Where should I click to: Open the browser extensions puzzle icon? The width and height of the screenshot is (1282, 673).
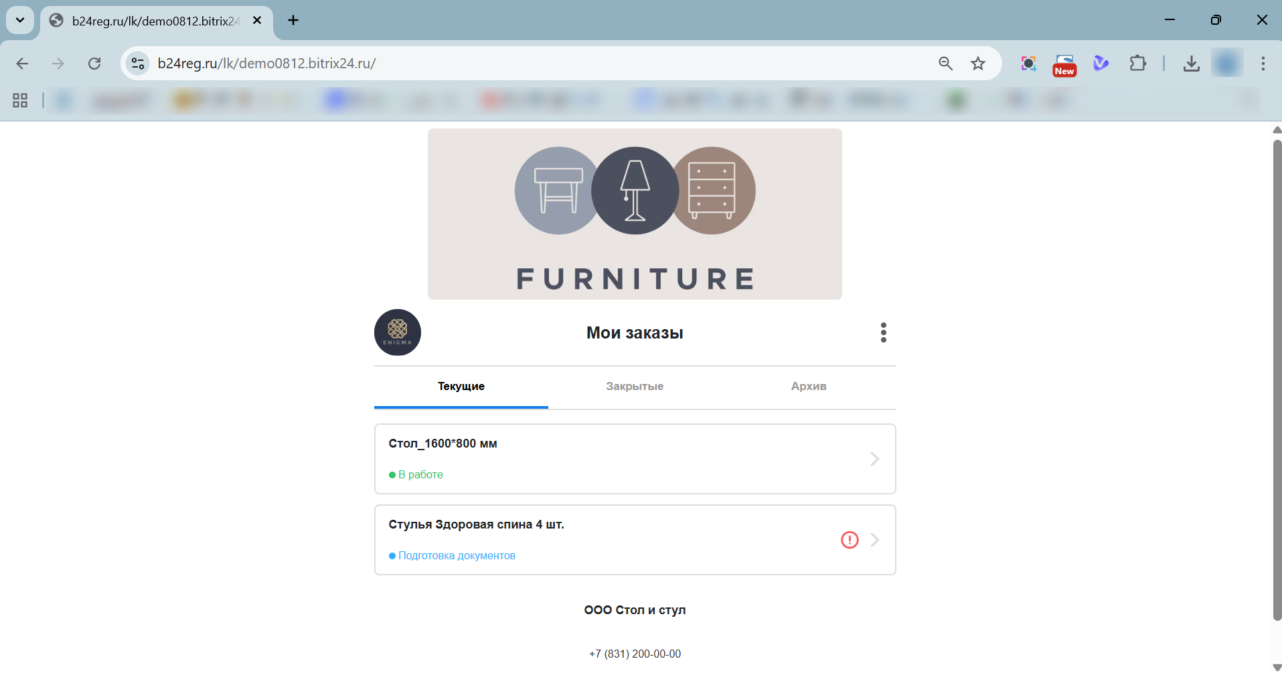(x=1137, y=64)
